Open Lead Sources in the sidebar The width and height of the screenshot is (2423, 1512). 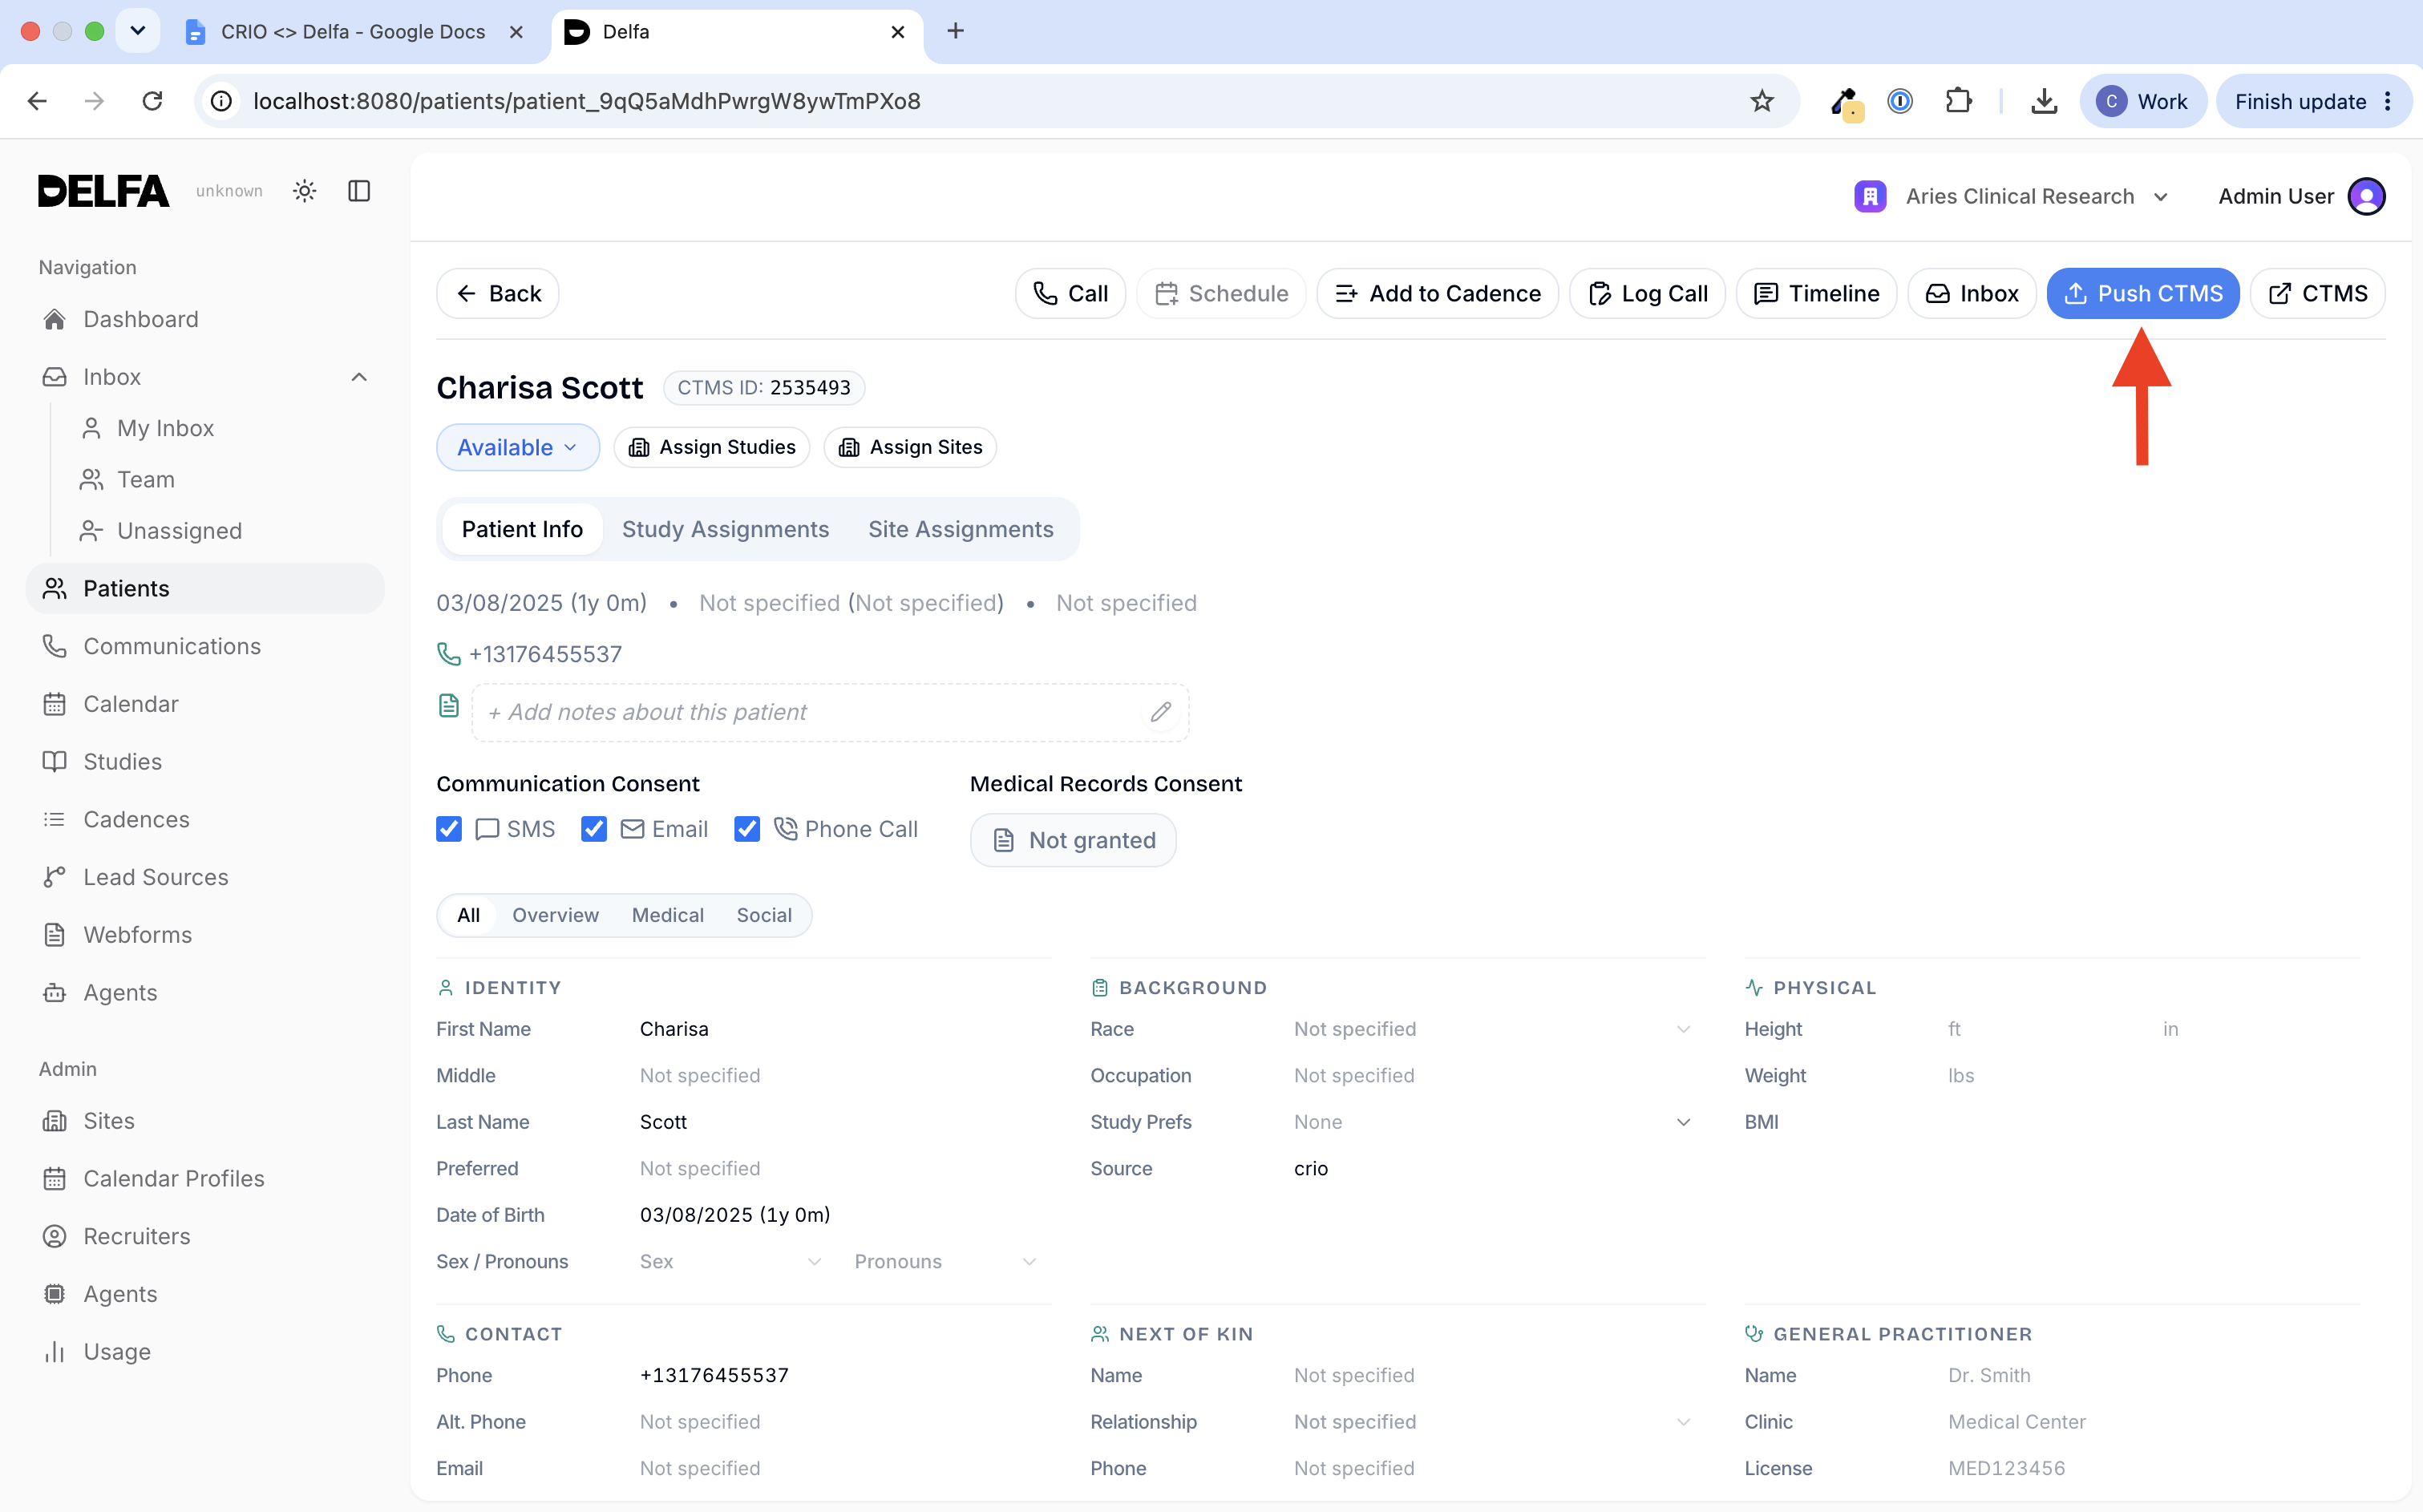(x=205, y=877)
